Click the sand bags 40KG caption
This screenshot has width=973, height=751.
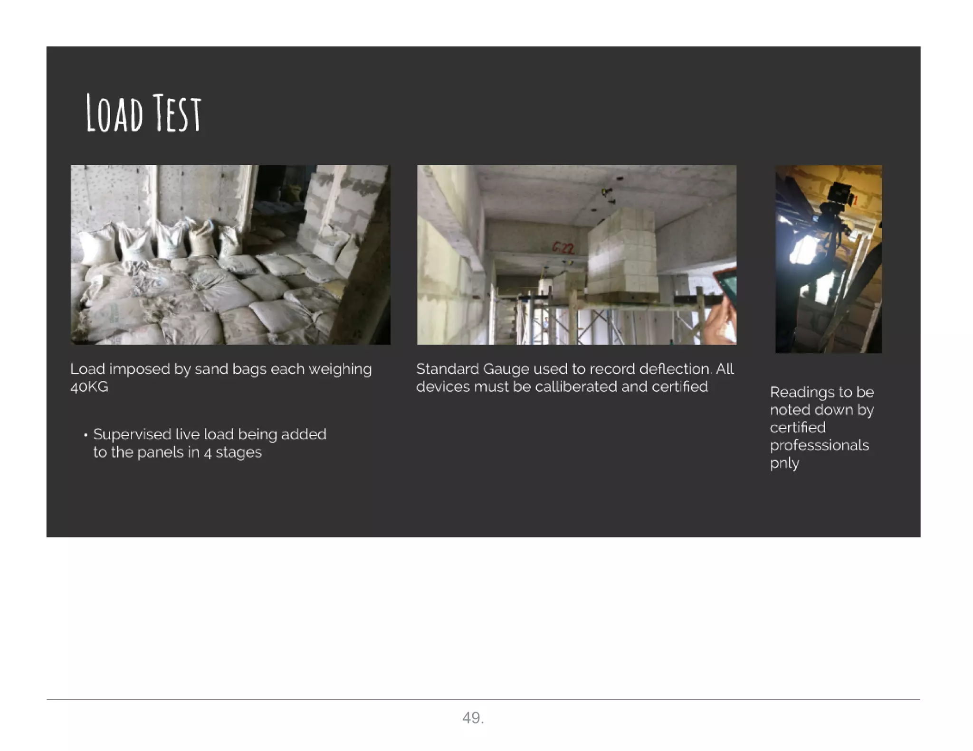click(x=221, y=377)
